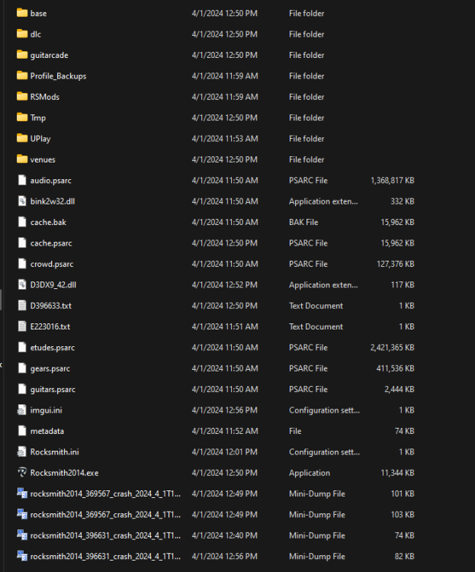Select the cache.bak file name
Screen dimensions: 475x572
point(48,222)
